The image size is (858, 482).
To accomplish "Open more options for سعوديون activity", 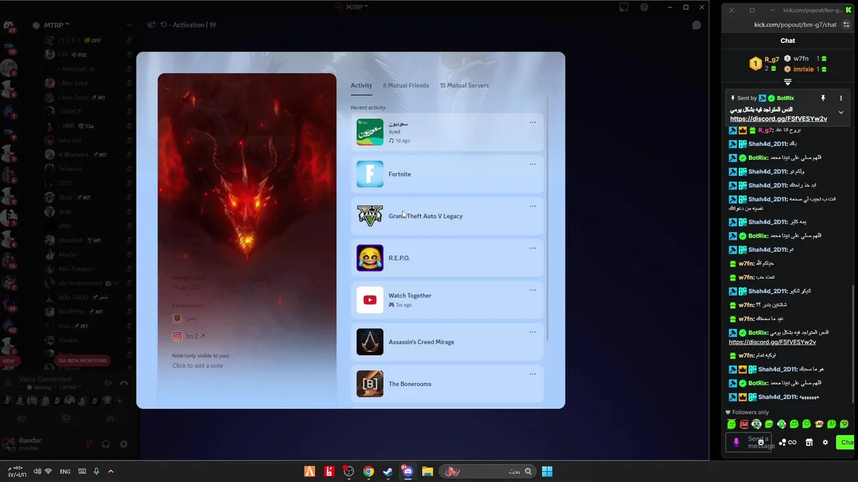I will click(532, 123).
